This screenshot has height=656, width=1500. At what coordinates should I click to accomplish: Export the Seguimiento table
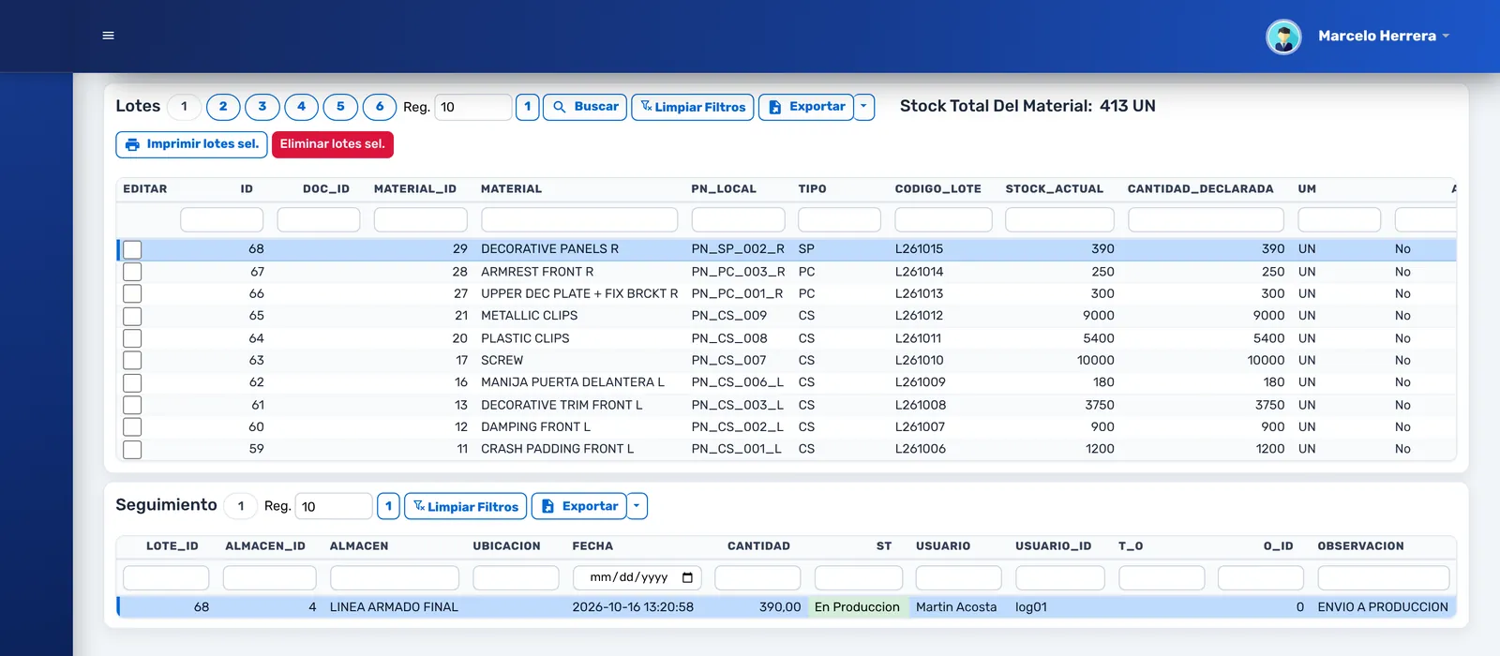click(579, 506)
